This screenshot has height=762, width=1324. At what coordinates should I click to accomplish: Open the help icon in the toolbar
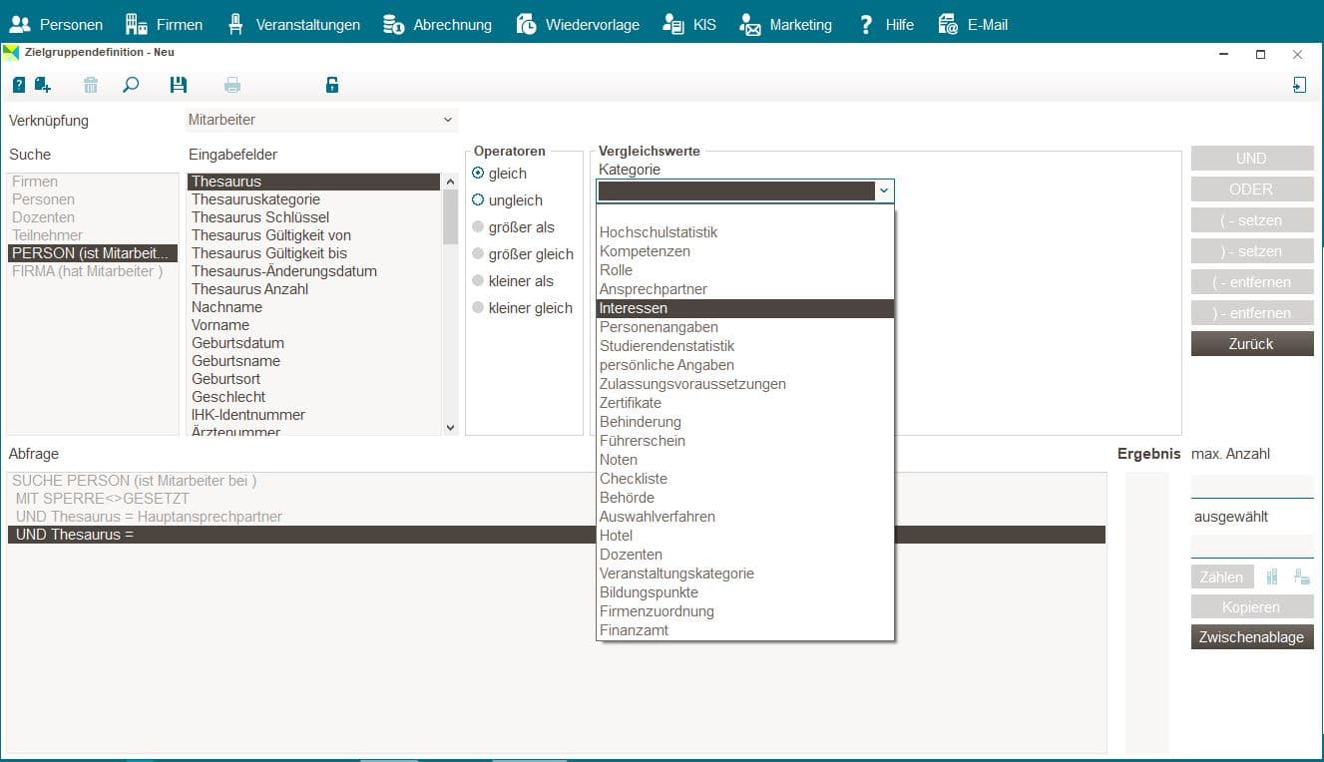(x=19, y=86)
